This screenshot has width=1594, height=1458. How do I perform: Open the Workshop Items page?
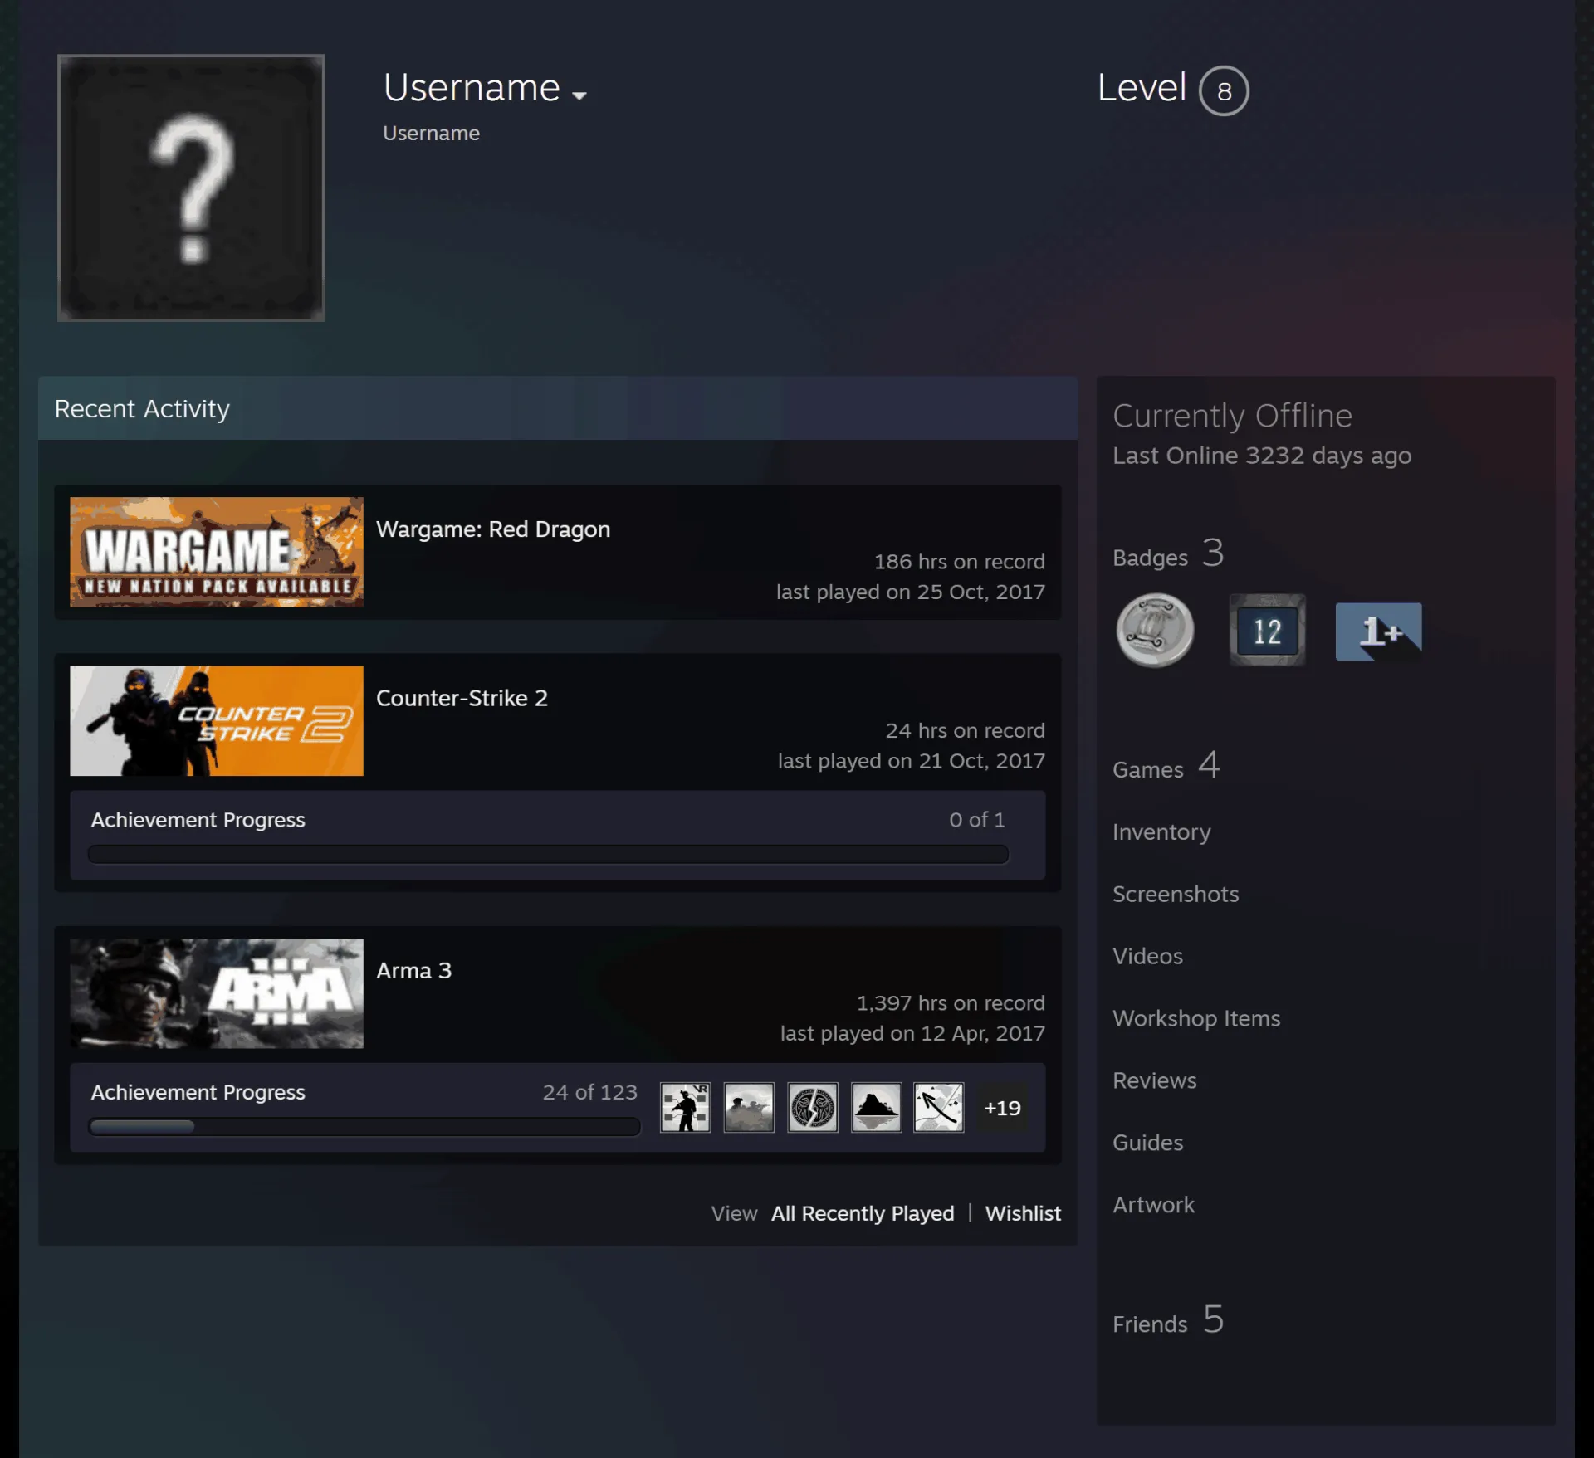1196,1018
